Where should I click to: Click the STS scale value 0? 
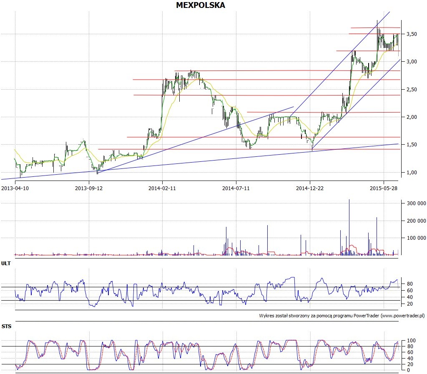408,370
